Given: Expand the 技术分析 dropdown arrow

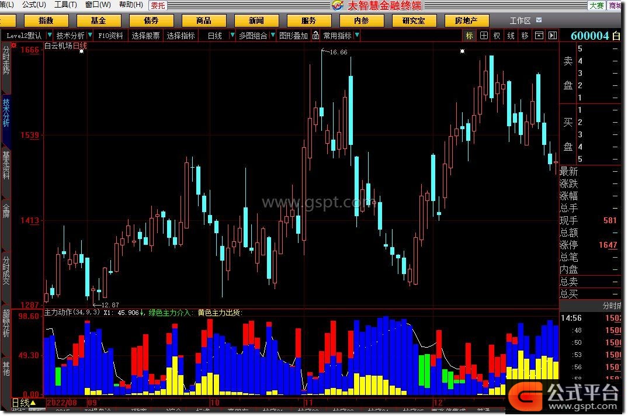Looking at the screenshot, I should pos(90,35).
